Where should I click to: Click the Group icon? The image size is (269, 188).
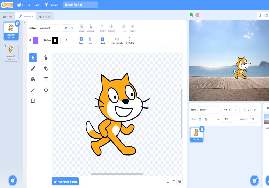point(82,28)
